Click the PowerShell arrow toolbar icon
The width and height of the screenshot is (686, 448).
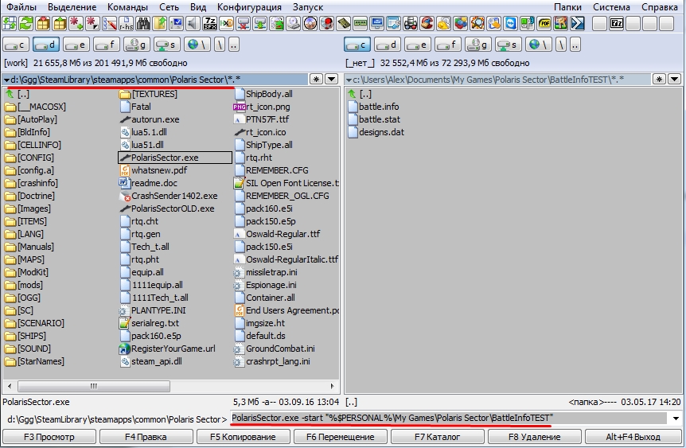click(x=578, y=23)
